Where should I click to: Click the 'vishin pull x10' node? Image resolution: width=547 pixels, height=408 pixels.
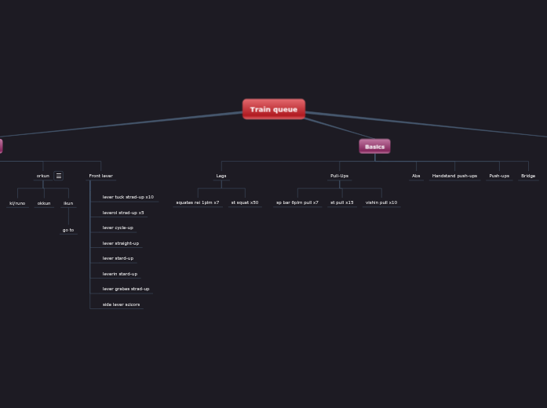[381, 202]
